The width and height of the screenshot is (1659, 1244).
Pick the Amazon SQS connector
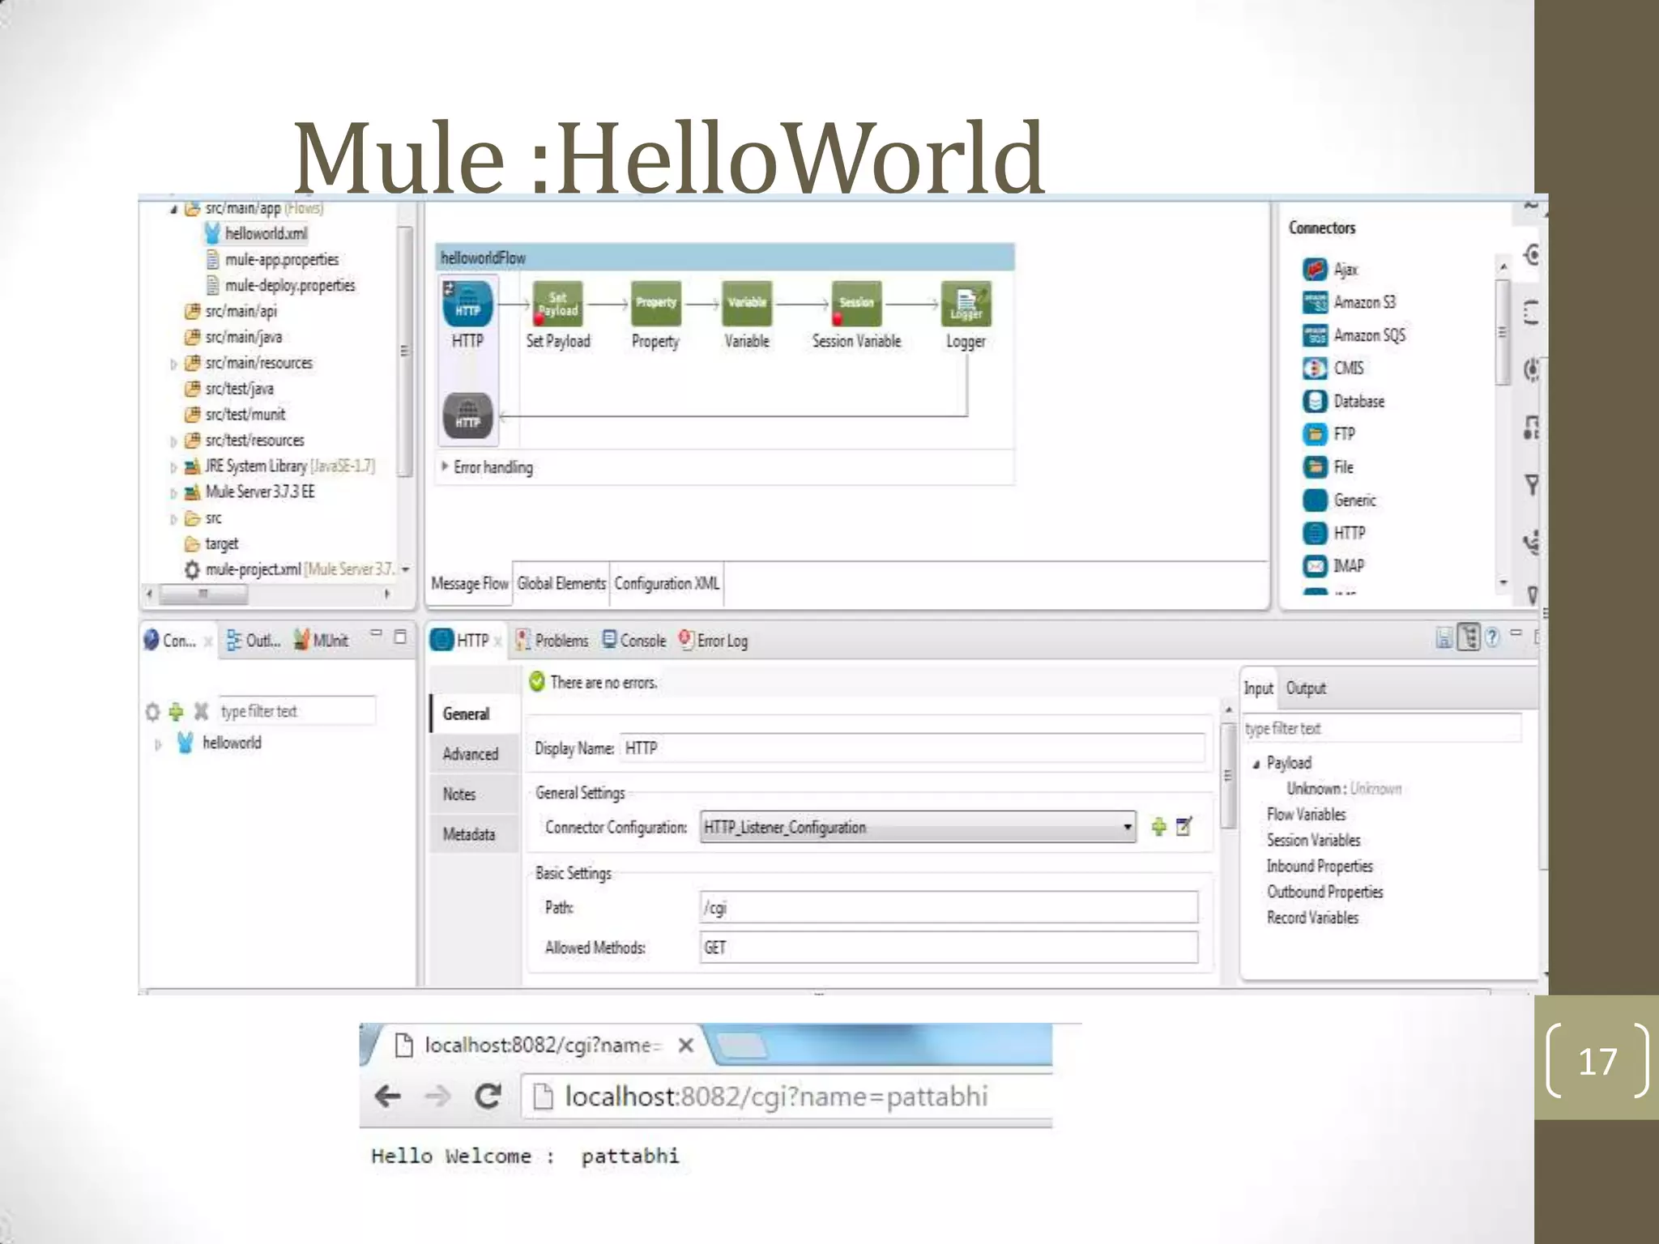[1354, 335]
